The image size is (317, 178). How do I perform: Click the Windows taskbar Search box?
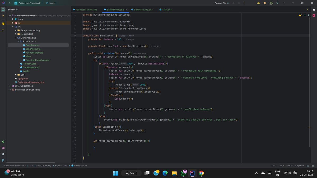coord(131,173)
